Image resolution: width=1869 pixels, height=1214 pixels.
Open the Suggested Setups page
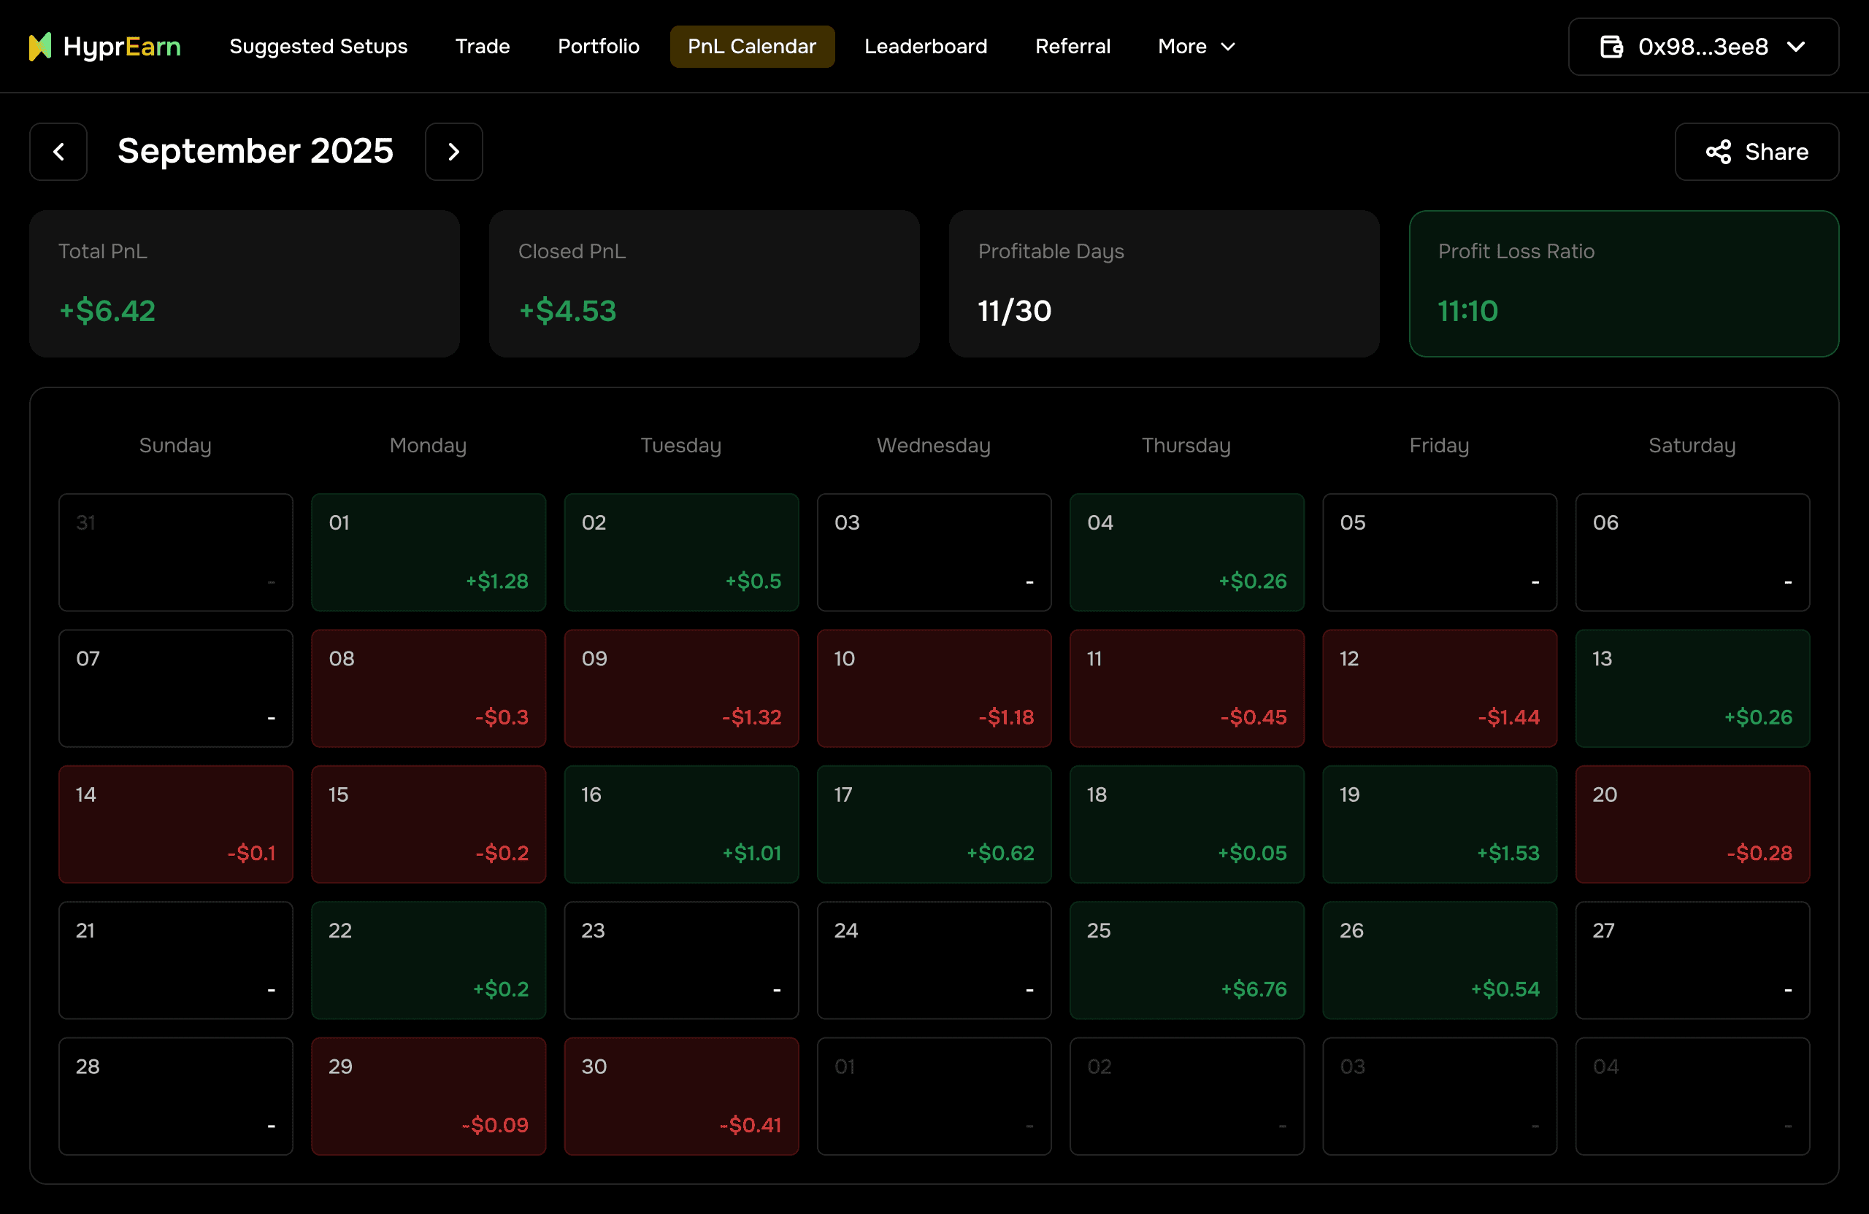[318, 46]
